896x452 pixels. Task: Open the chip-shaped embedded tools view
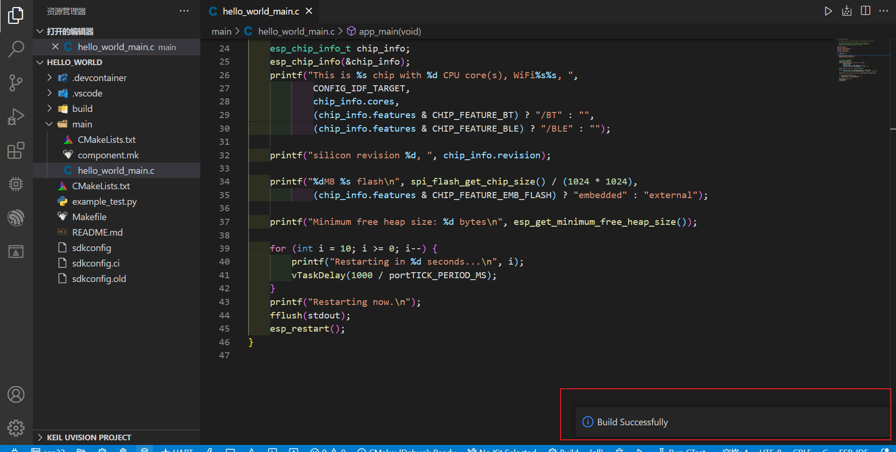click(x=16, y=184)
